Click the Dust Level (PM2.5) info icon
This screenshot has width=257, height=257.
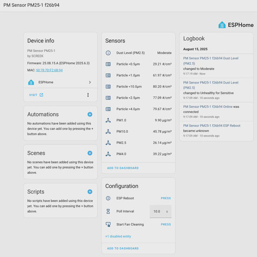[x=108, y=53]
